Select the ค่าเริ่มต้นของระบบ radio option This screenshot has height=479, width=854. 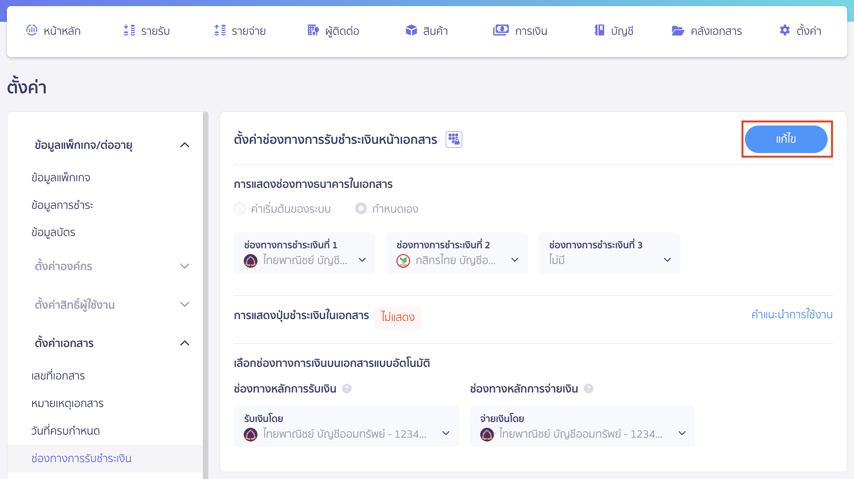(240, 209)
